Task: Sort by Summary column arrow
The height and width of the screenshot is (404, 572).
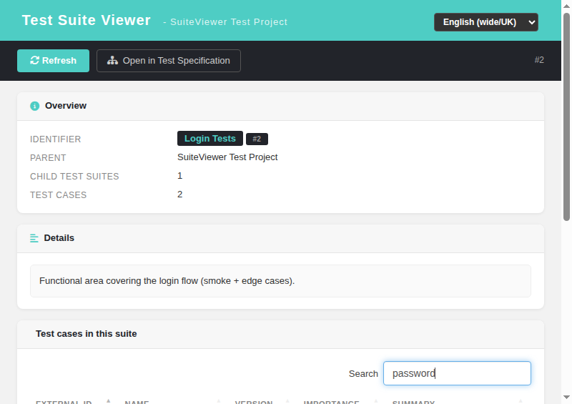Action: click(x=521, y=401)
